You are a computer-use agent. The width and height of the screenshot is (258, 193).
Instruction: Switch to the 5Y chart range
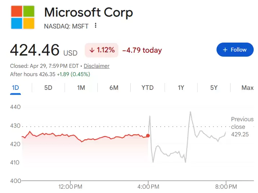(214, 88)
